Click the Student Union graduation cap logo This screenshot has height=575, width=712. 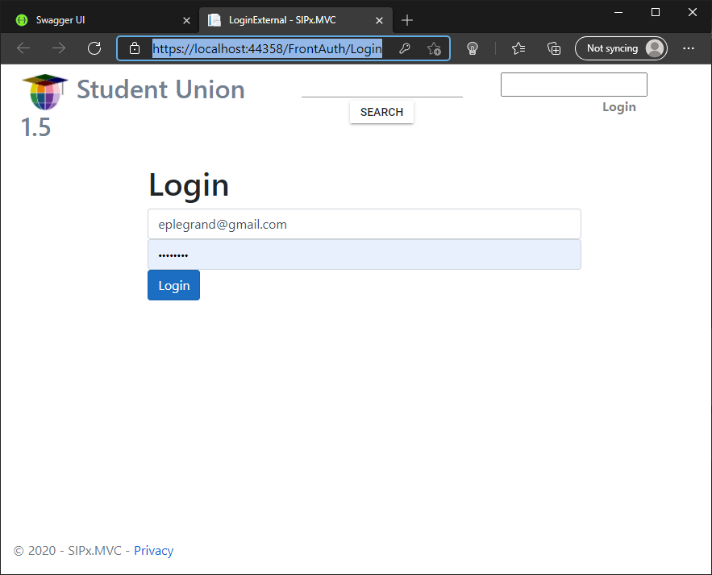44,92
